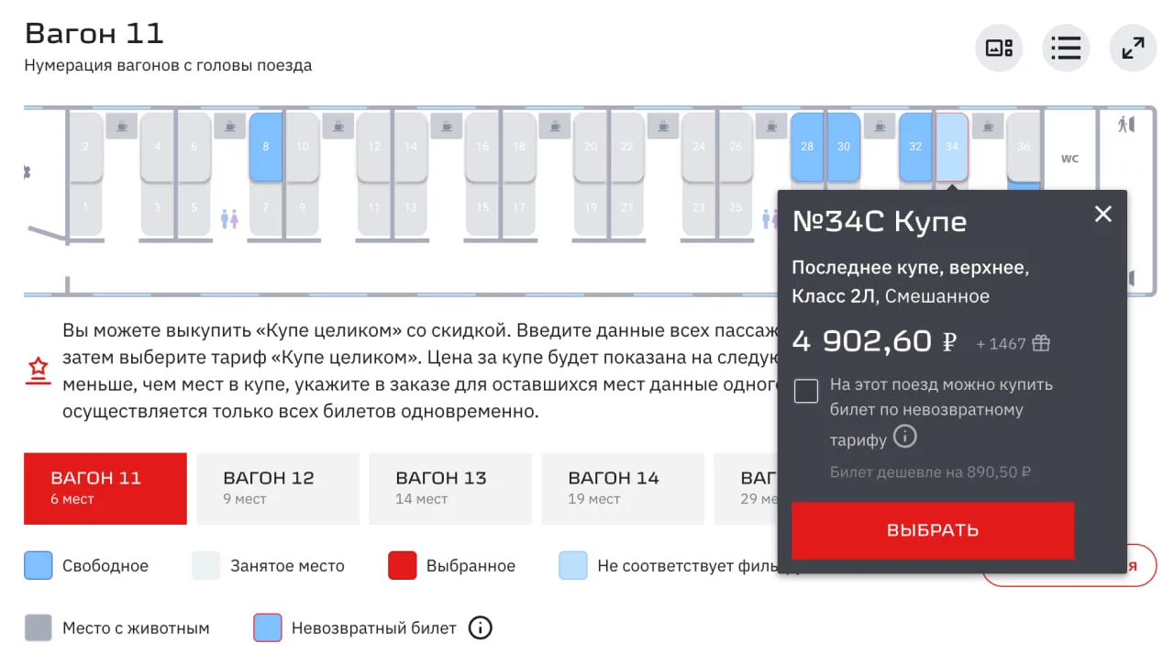Switch to the Вагон 11 tab
Viewport: 1174px width, 666px height.
pos(105,488)
